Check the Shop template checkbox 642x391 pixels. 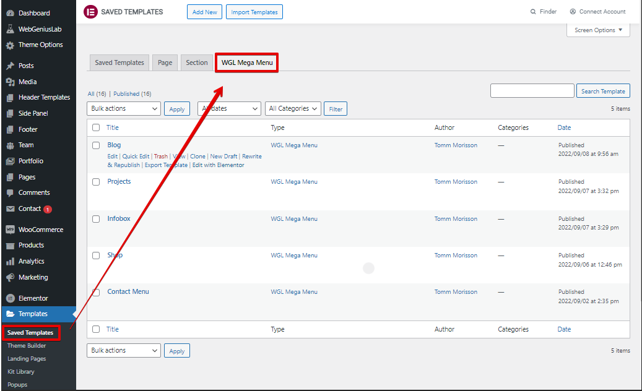click(x=96, y=256)
